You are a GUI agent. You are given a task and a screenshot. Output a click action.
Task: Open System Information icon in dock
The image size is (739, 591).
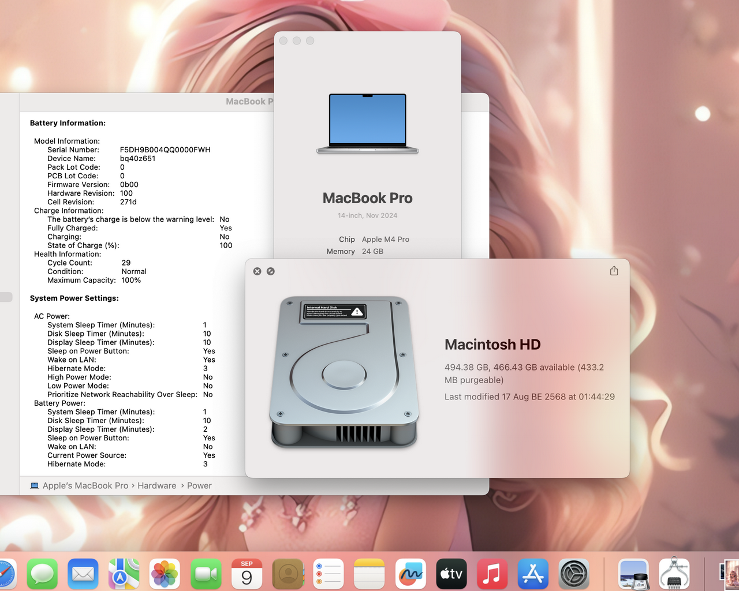(674, 574)
